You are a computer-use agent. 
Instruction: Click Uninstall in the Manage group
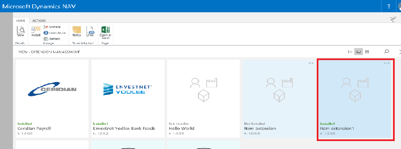tap(52, 27)
